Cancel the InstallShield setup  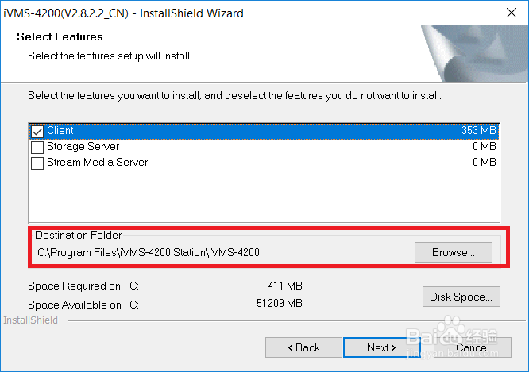point(473,347)
